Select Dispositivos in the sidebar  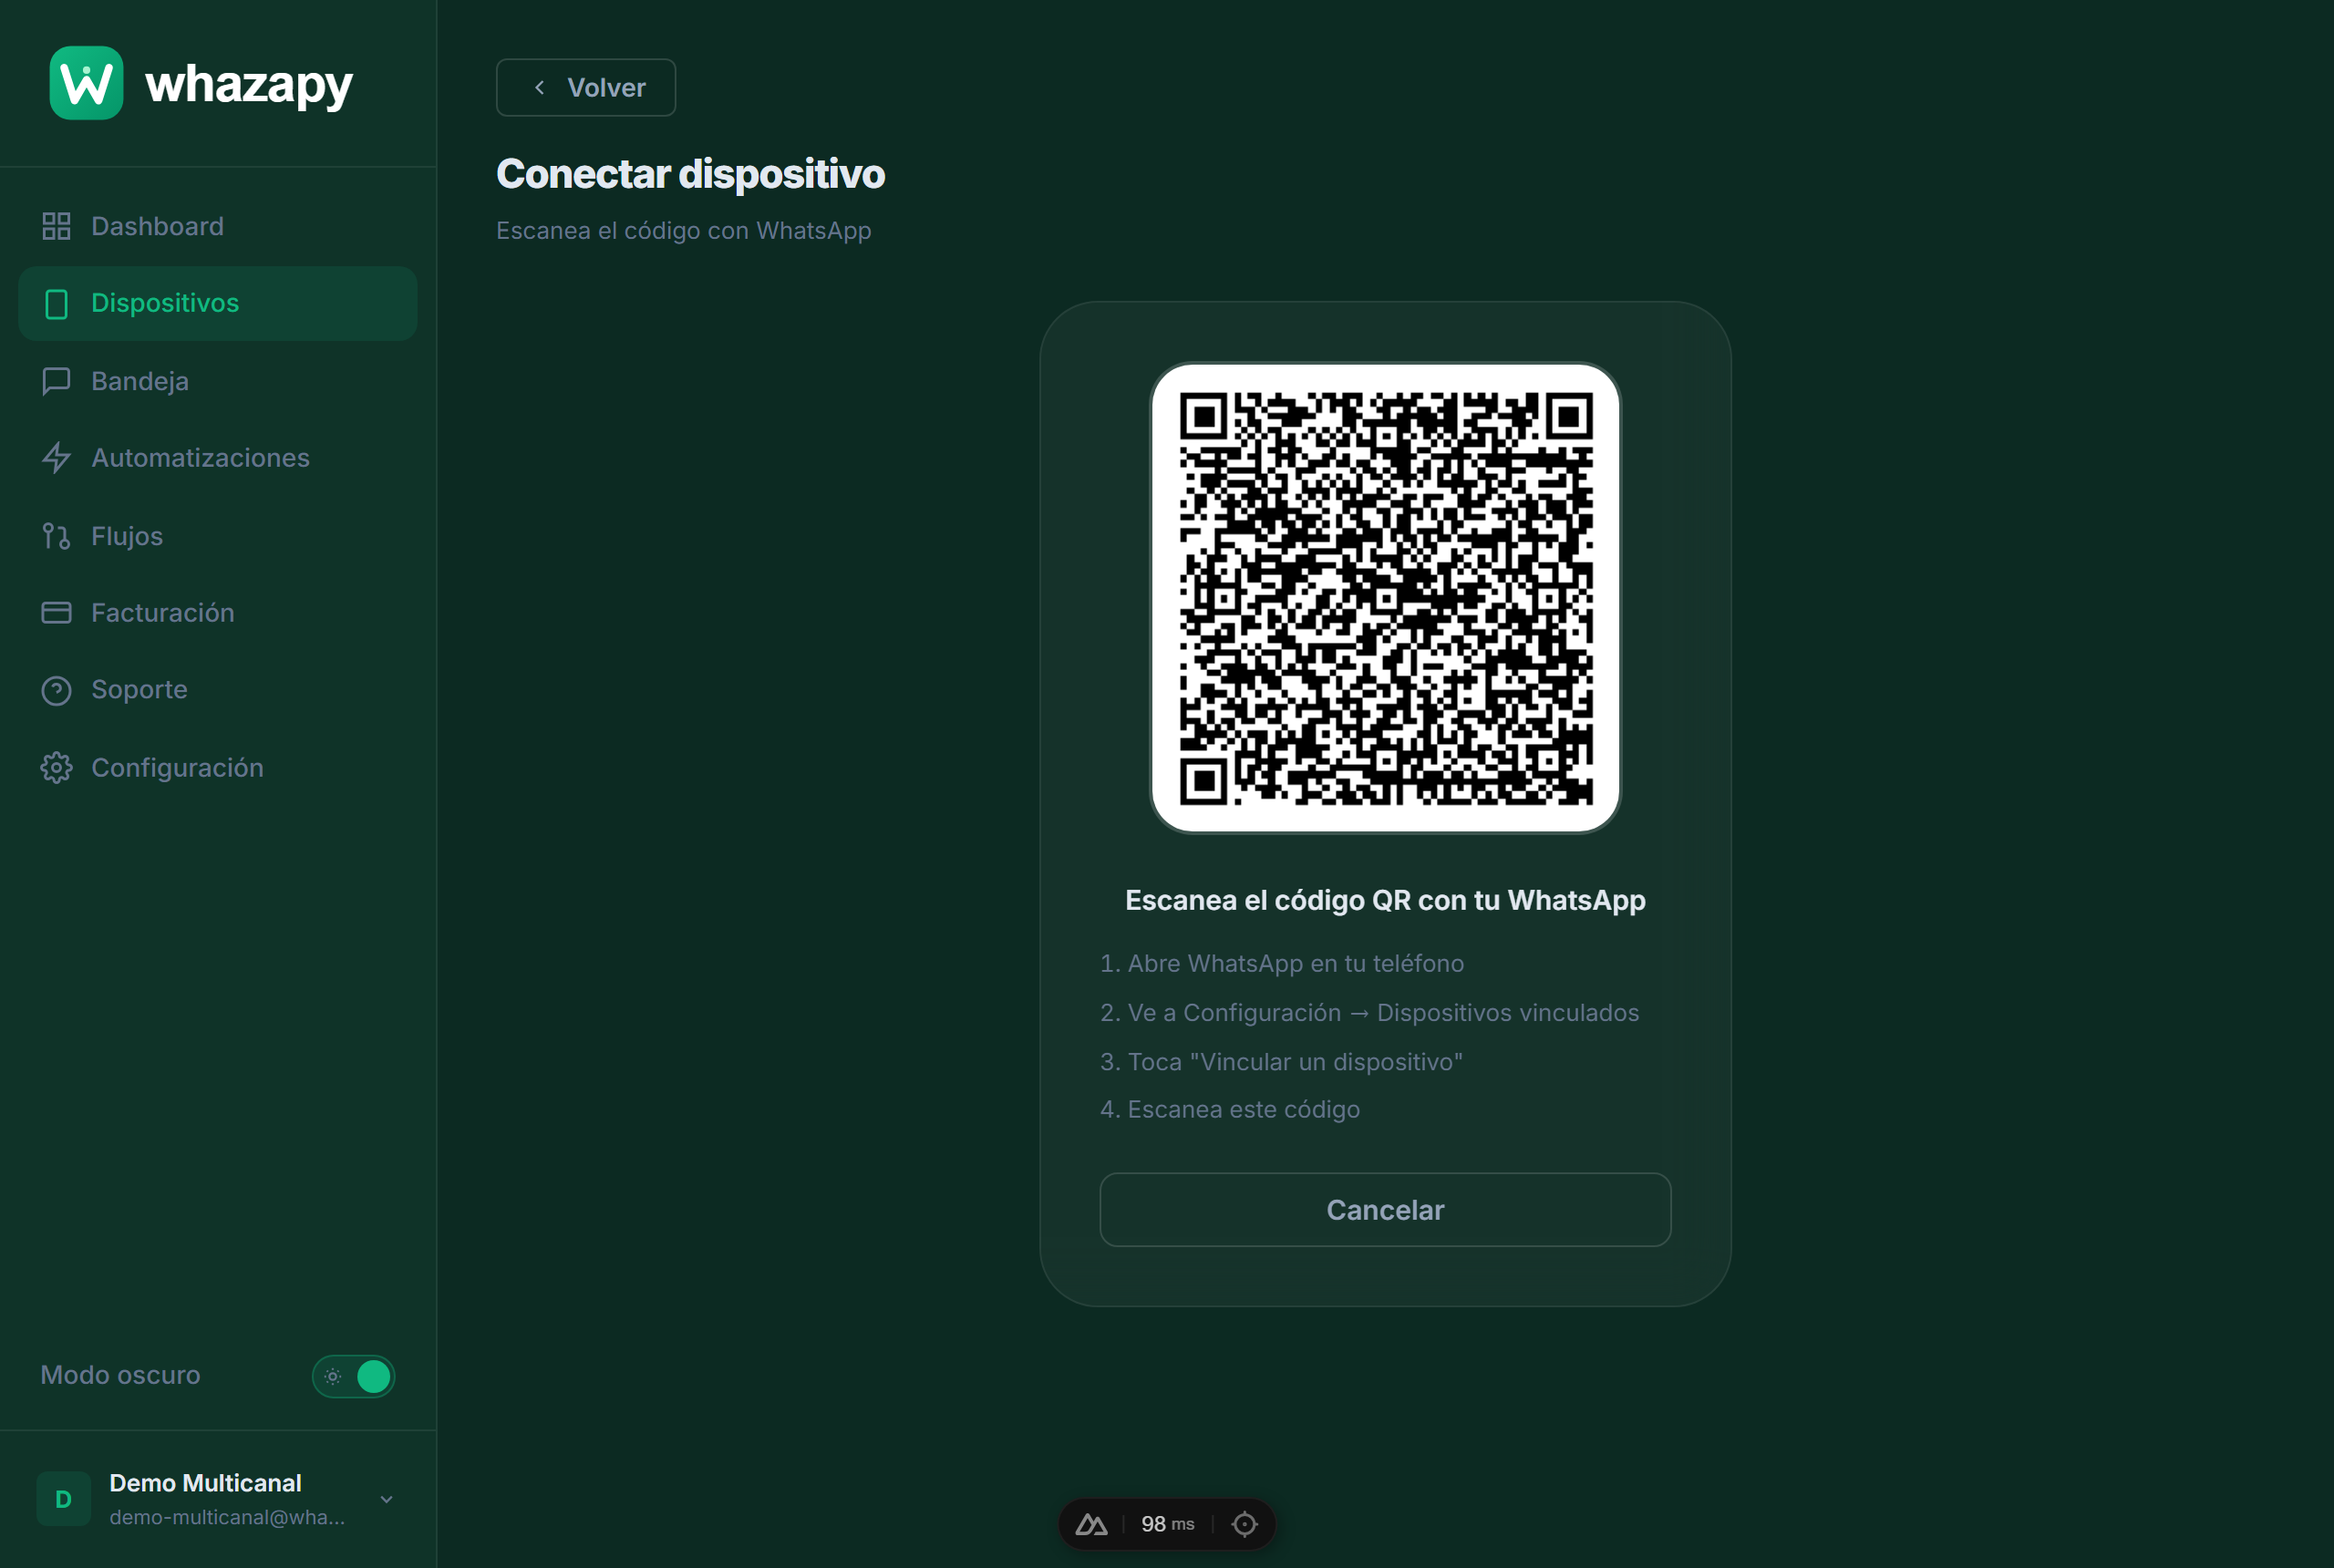pos(218,303)
